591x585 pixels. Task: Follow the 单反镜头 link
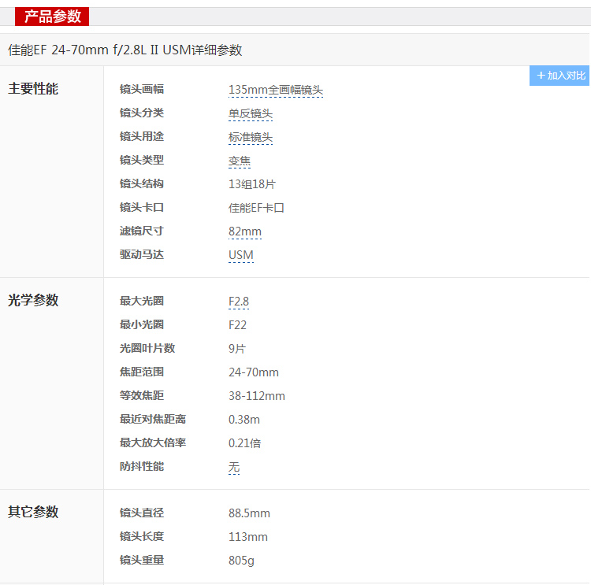click(x=251, y=113)
